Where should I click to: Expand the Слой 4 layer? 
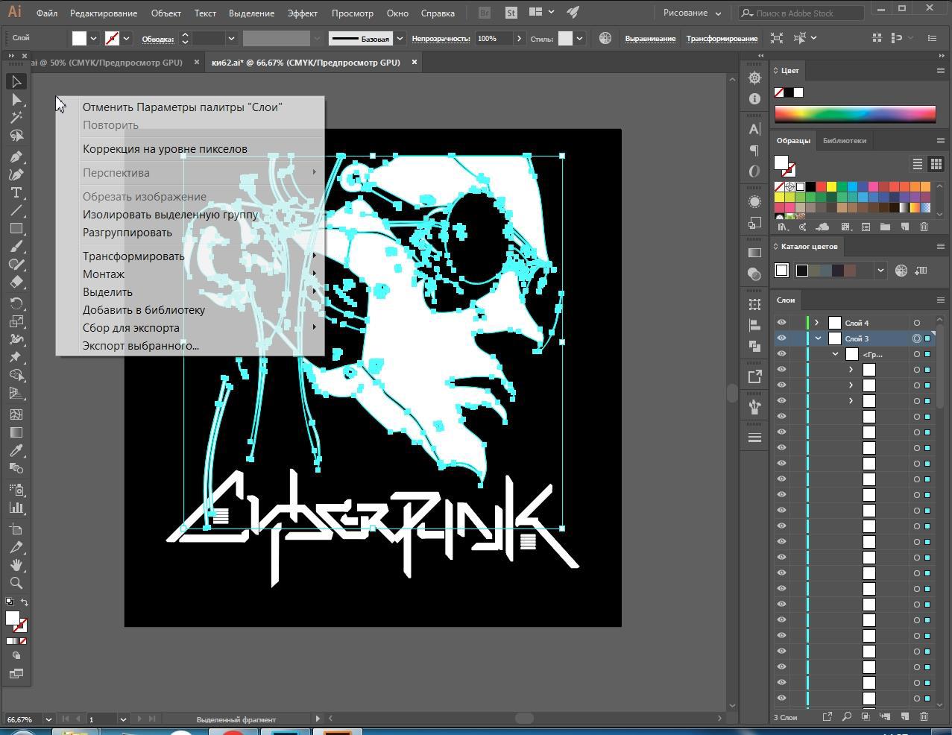(x=817, y=323)
